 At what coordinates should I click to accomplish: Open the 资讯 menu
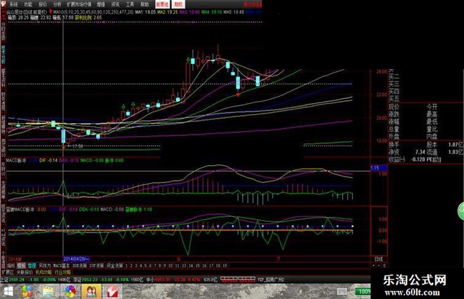coord(115,4)
